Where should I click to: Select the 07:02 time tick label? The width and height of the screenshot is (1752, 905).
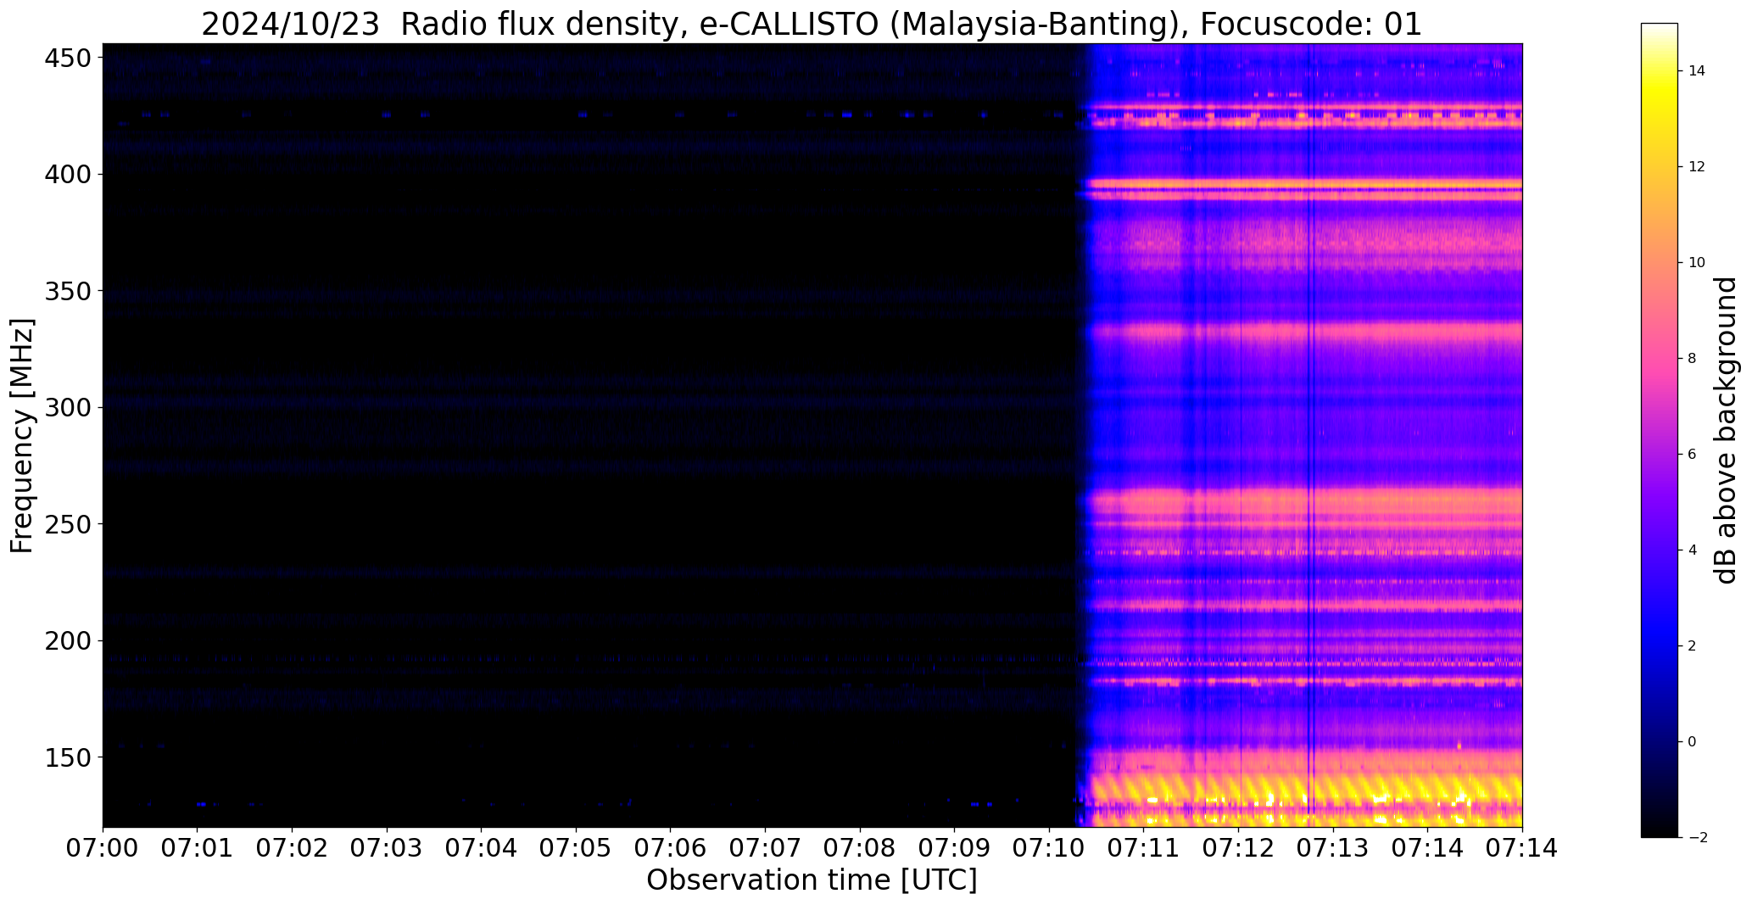(x=293, y=848)
